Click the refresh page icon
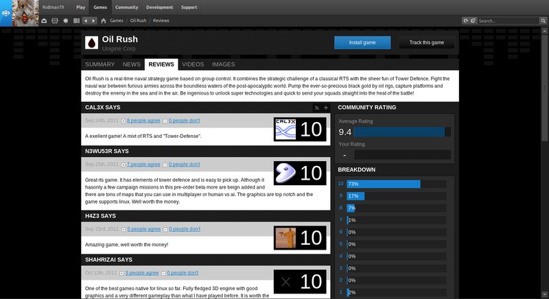Image resolution: width=549 pixels, height=299 pixels. [x=466, y=21]
